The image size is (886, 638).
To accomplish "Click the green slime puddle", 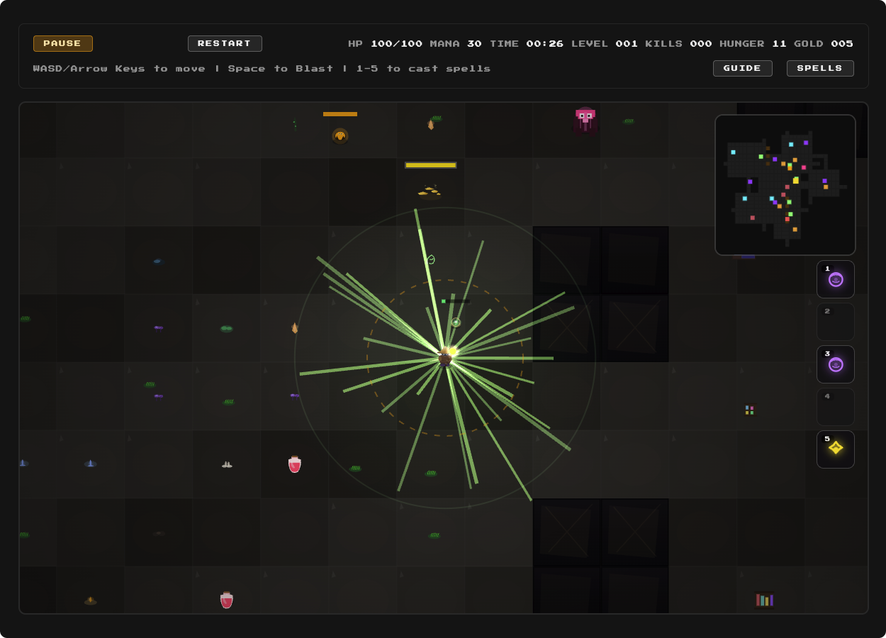I will click(227, 328).
